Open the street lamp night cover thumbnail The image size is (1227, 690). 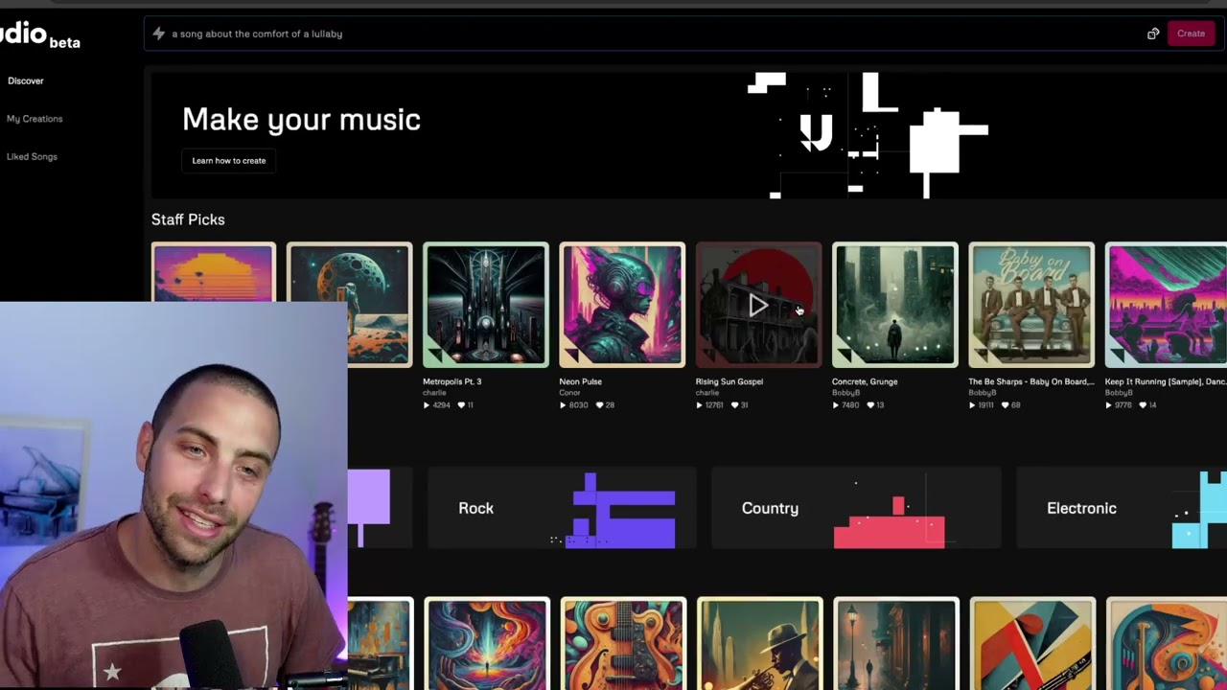pos(894,644)
